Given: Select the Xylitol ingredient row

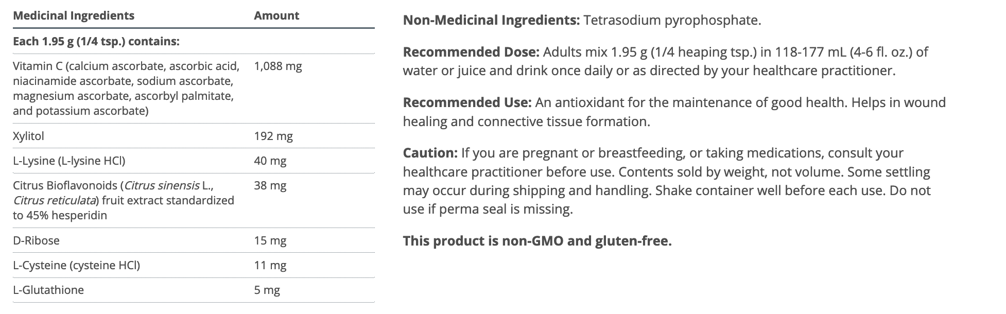Looking at the screenshot, I should pyautogui.click(x=28, y=136).
